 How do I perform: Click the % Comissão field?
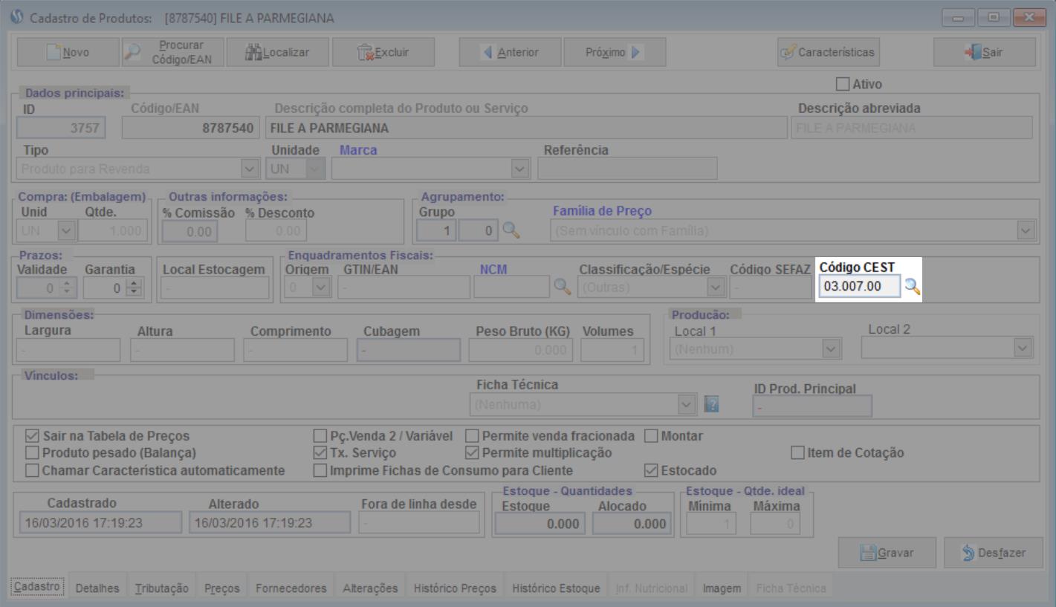tap(189, 232)
